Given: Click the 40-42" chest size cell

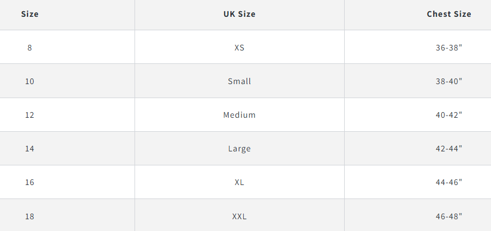Looking at the screenshot, I should 448,115.
